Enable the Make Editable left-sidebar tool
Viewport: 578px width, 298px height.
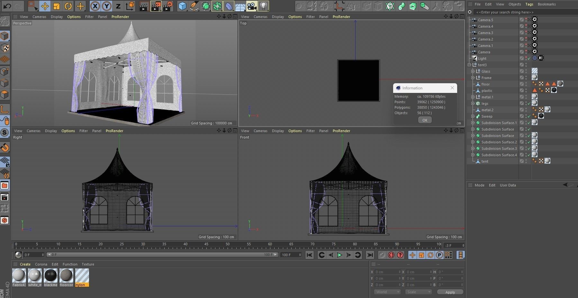click(x=5, y=21)
